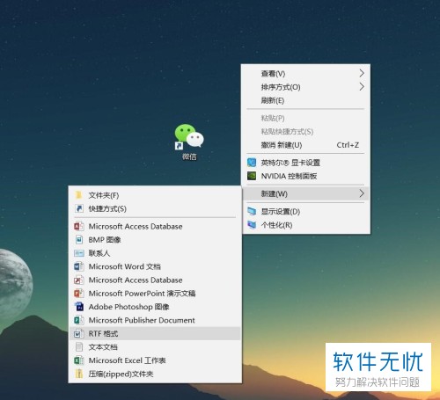
Task: Create new Microsoft Excel 工作表
Action: click(x=155, y=360)
